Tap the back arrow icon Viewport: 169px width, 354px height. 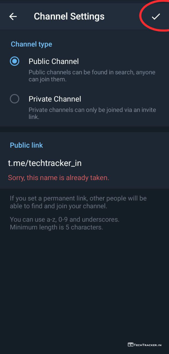point(13,17)
